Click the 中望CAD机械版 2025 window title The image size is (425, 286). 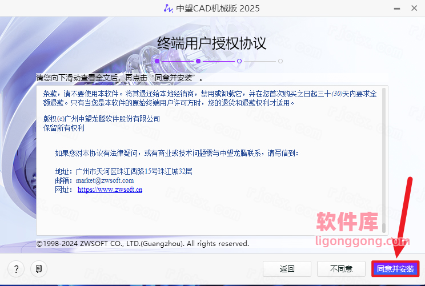(x=218, y=9)
